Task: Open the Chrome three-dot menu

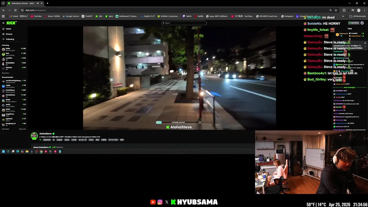Action: pos(364,10)
